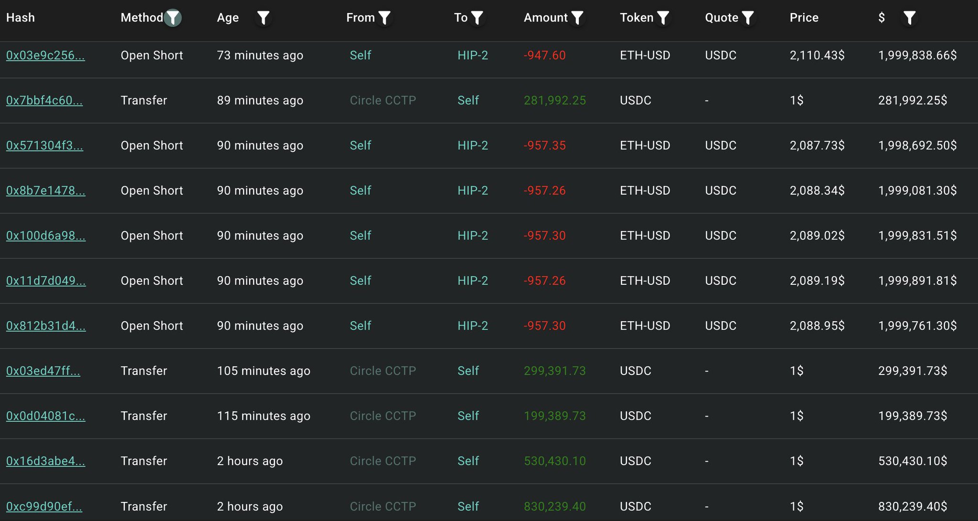Open transaction hash 0x7bbf4c60...
978x521 pixels.
pyautogui.click(x=44, y=100)
